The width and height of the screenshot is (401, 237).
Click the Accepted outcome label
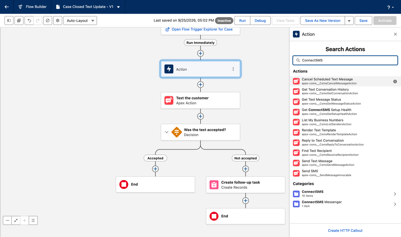pyautogui.click(x=155, y=158)
